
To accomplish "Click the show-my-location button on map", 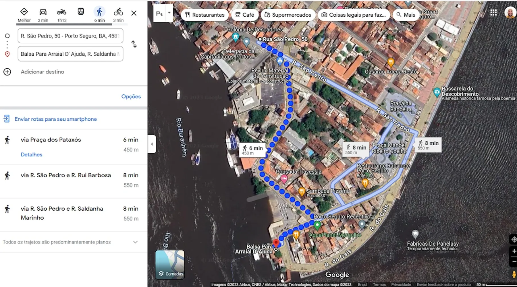I will [x=514, y=239].
